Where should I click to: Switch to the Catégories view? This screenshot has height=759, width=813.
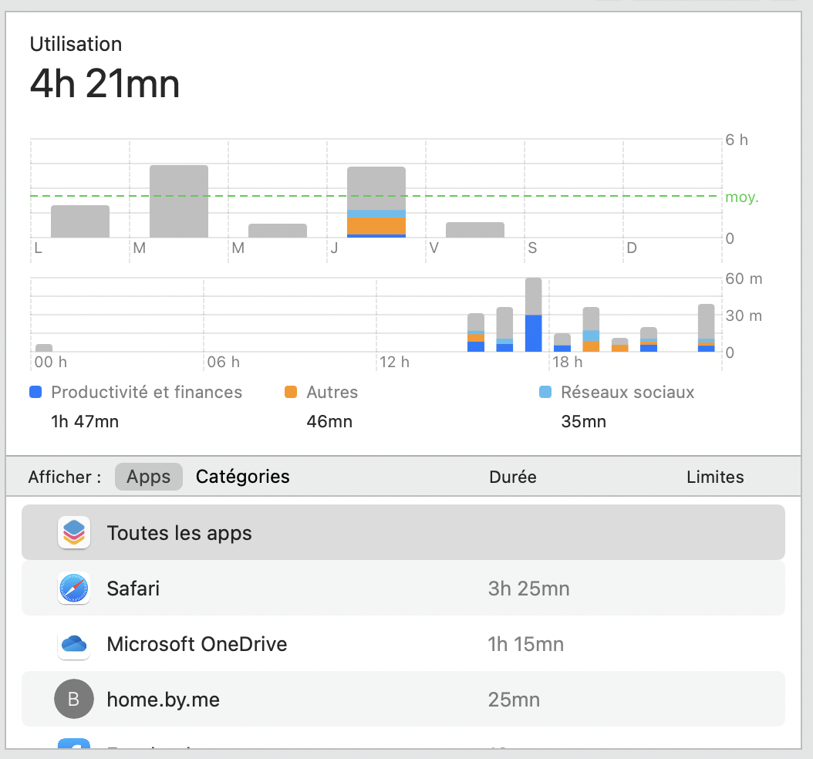click(243, 477)
